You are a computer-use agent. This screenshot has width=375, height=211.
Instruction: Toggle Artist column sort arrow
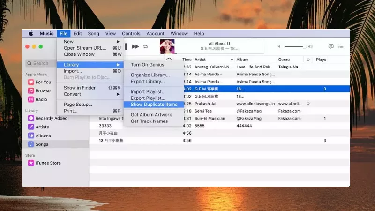pyautogui.click(x=232, y=60)
